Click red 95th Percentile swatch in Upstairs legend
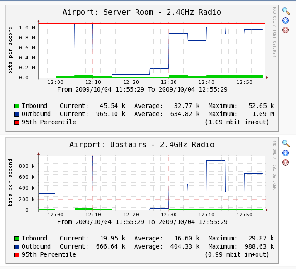The height and width of the screenshot is (269, 296). pyautogui.click(x=16, y=255)
